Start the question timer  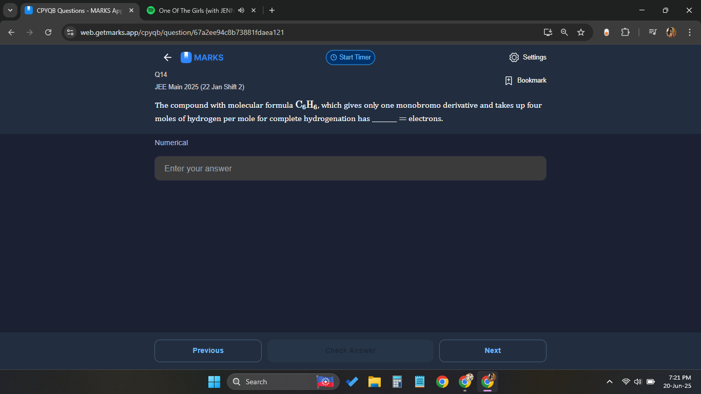pyautogui.click(x=350, y=57)
